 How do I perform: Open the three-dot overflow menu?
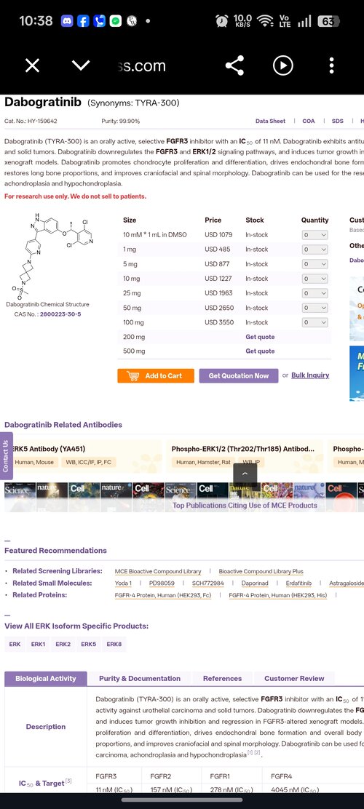(x=331, y=65)
